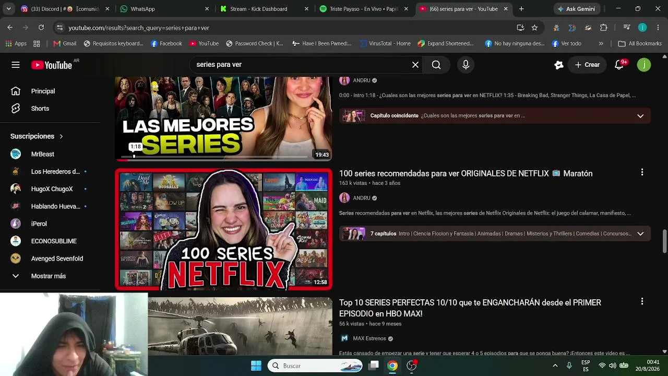Install the page as an app
The width and height of the screenshot is (668, 376).
(x=520, y=28)
